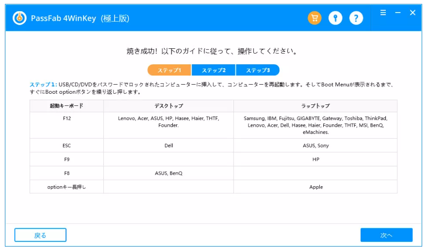Click the F12 key cell
This screenshot has height=250, width=429.
pos(67,125)
